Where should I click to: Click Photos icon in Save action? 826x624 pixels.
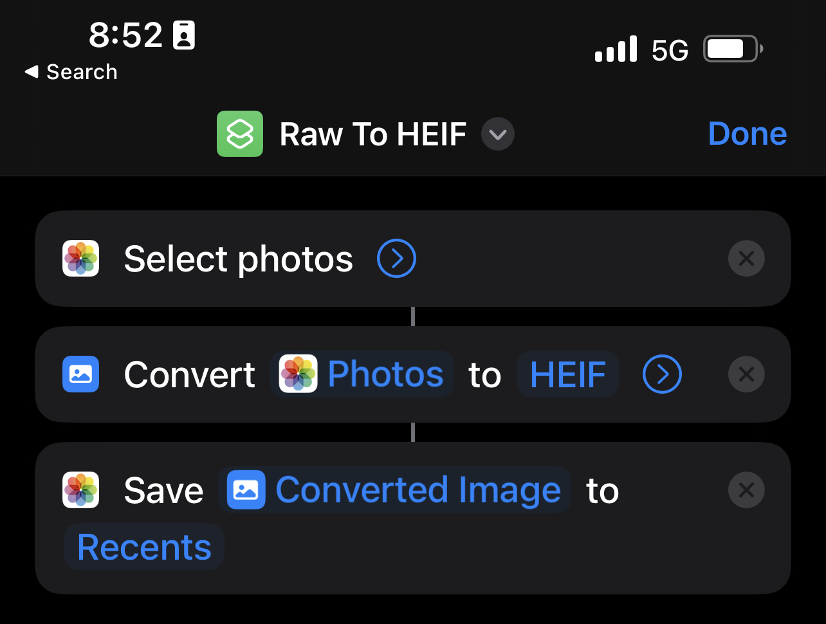(x=80, y=490)
